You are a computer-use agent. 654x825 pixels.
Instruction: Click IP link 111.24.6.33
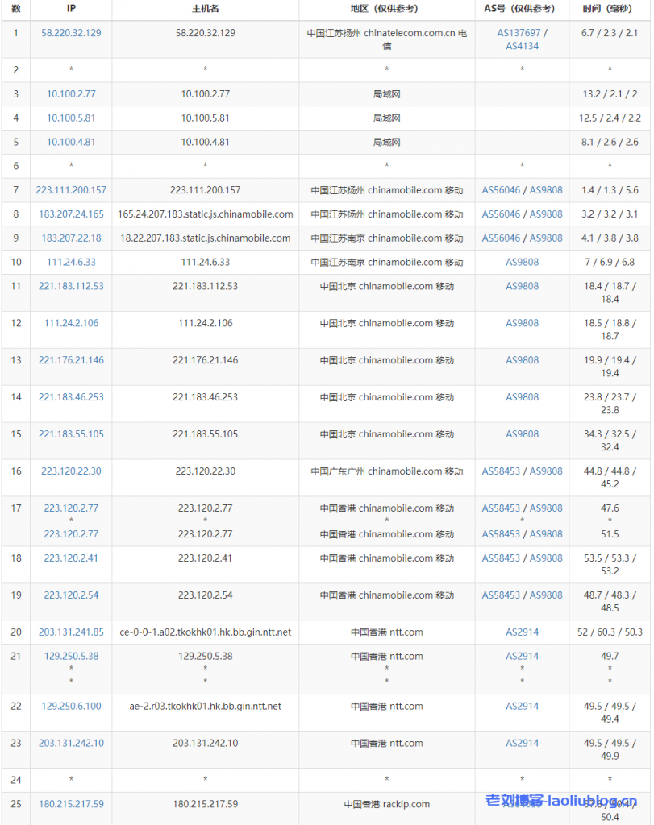(71, 263)
